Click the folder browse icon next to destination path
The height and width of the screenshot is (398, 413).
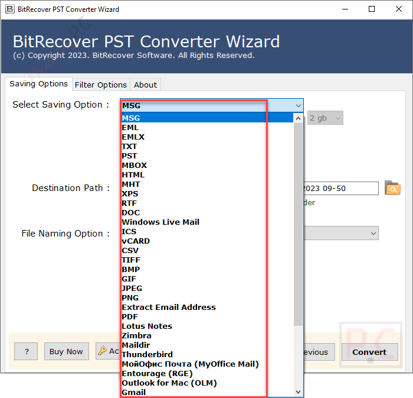(392, 188)
